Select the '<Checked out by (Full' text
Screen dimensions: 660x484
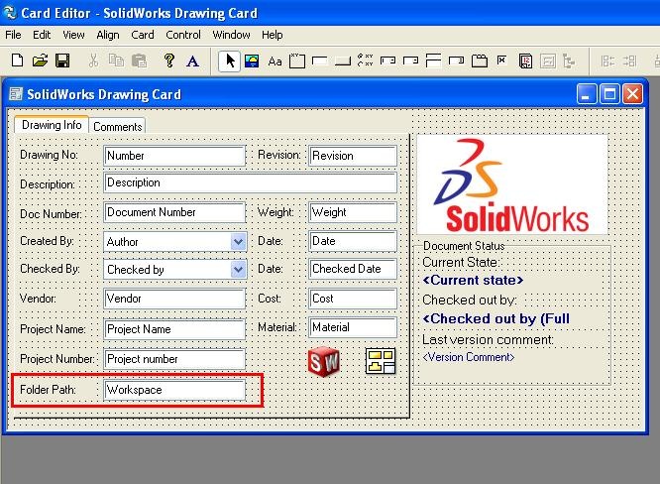[x=495, y=319]
